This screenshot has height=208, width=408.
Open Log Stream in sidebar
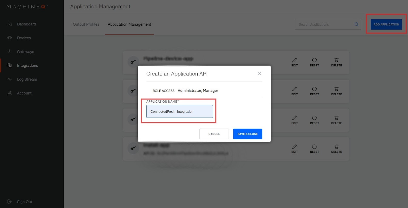coord(27,79)
